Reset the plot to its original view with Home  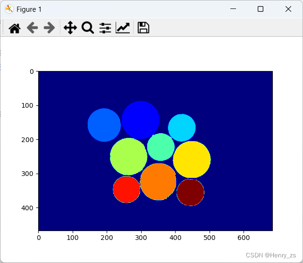click(15, 28)
